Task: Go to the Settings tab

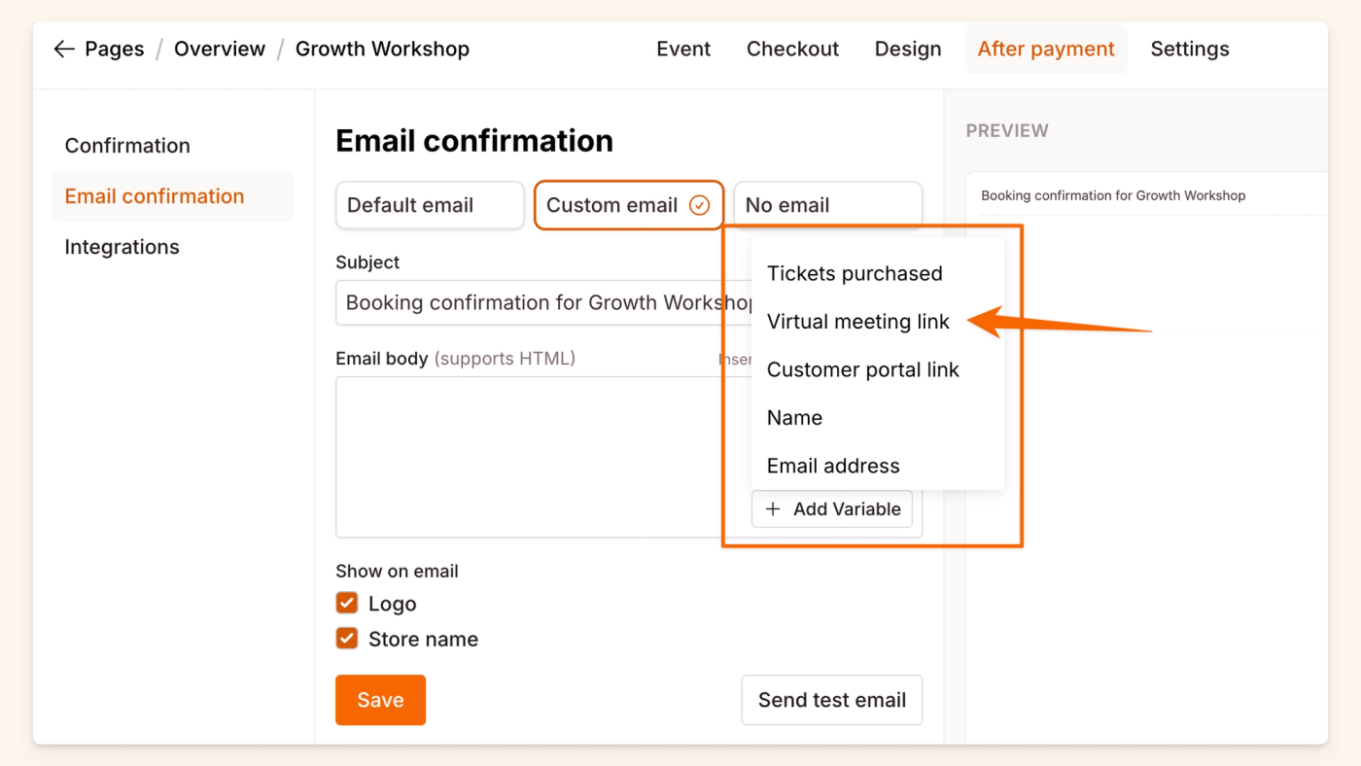Action: (x=1189, y=49)
